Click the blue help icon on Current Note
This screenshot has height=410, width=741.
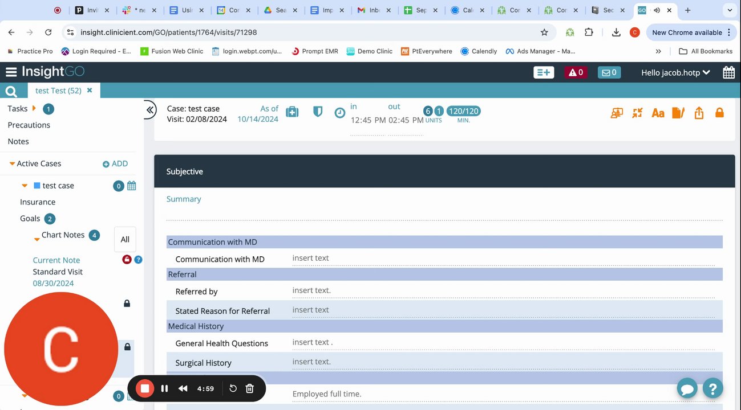138,260
